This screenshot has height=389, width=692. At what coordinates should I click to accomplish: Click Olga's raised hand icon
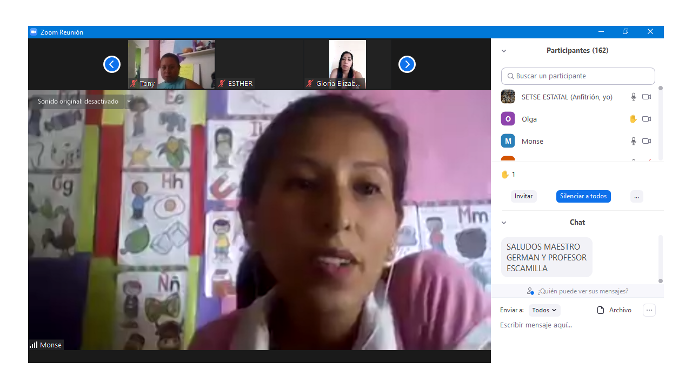633,119
